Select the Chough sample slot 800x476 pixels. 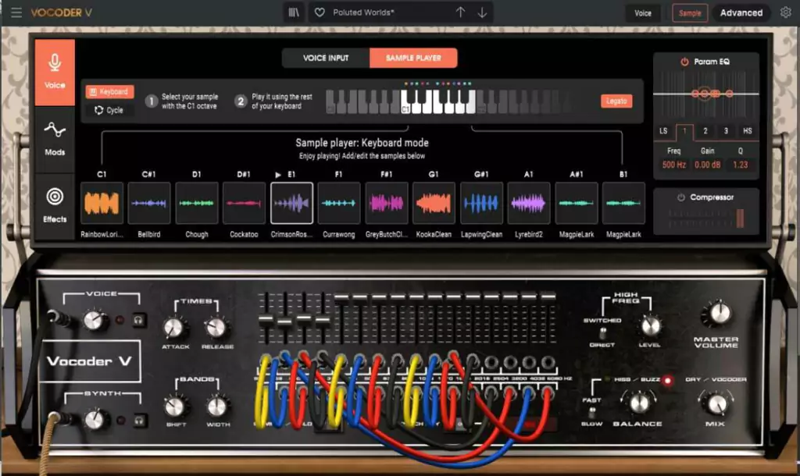196,203
